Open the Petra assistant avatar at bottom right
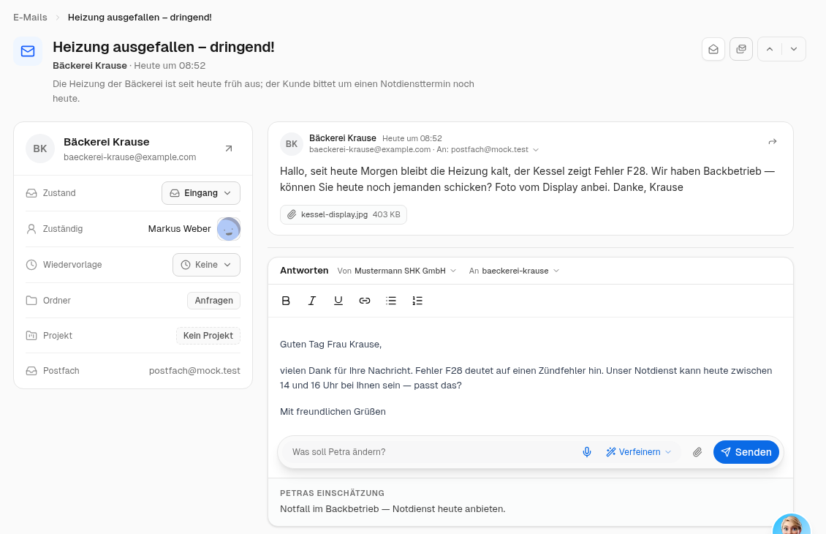This screenshot has width=826, height=534. click(x=791, y=524)
